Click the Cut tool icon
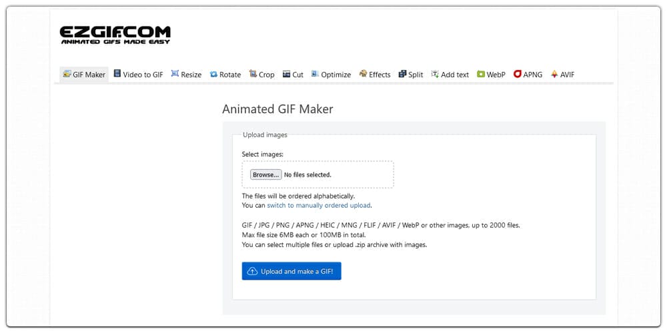667x333 pixels. click(287, 75)
